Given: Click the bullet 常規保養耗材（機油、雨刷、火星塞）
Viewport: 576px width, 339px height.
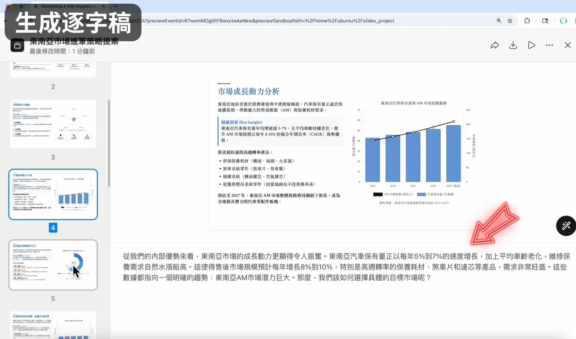Looking at the screenshot, I should [x=258, y=161].
